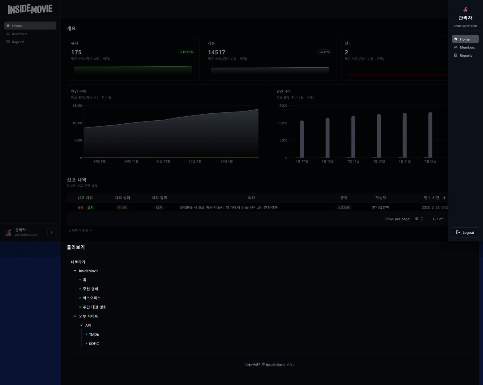Click the sort arrow next to 접수 시간

[x=444, y=198]
